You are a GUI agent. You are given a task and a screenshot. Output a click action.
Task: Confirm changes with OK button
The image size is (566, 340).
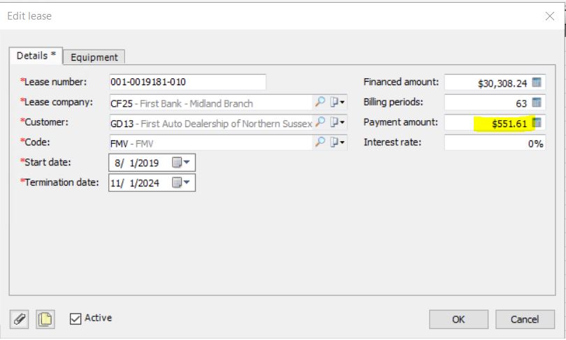(458, 320)
